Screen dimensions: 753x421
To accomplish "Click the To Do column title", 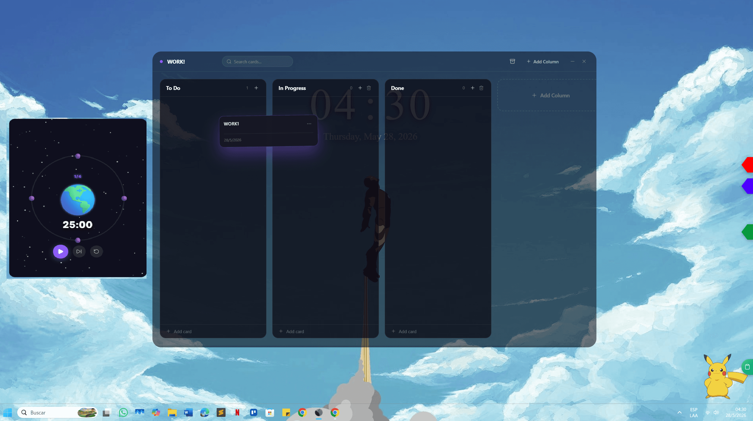I will pyautogui.click(x=173, y=88).
